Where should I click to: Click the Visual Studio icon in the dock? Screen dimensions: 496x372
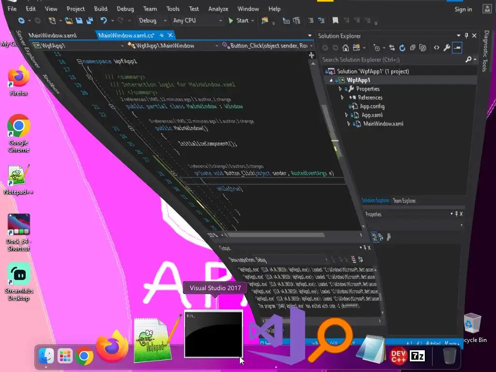(276, 336)
